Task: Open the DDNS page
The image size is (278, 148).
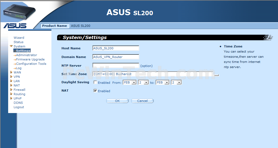Action: click(18, 103)
